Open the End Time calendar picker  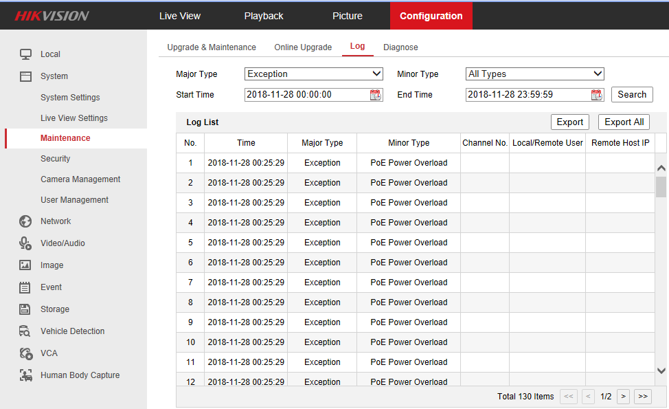coord(596,95)
